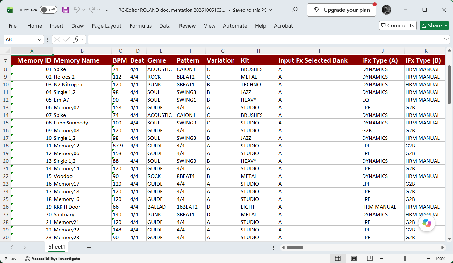This screenshot has height=263, width=453.
Task: Switch to Page Layout view icon
Action: coord(354,258)
